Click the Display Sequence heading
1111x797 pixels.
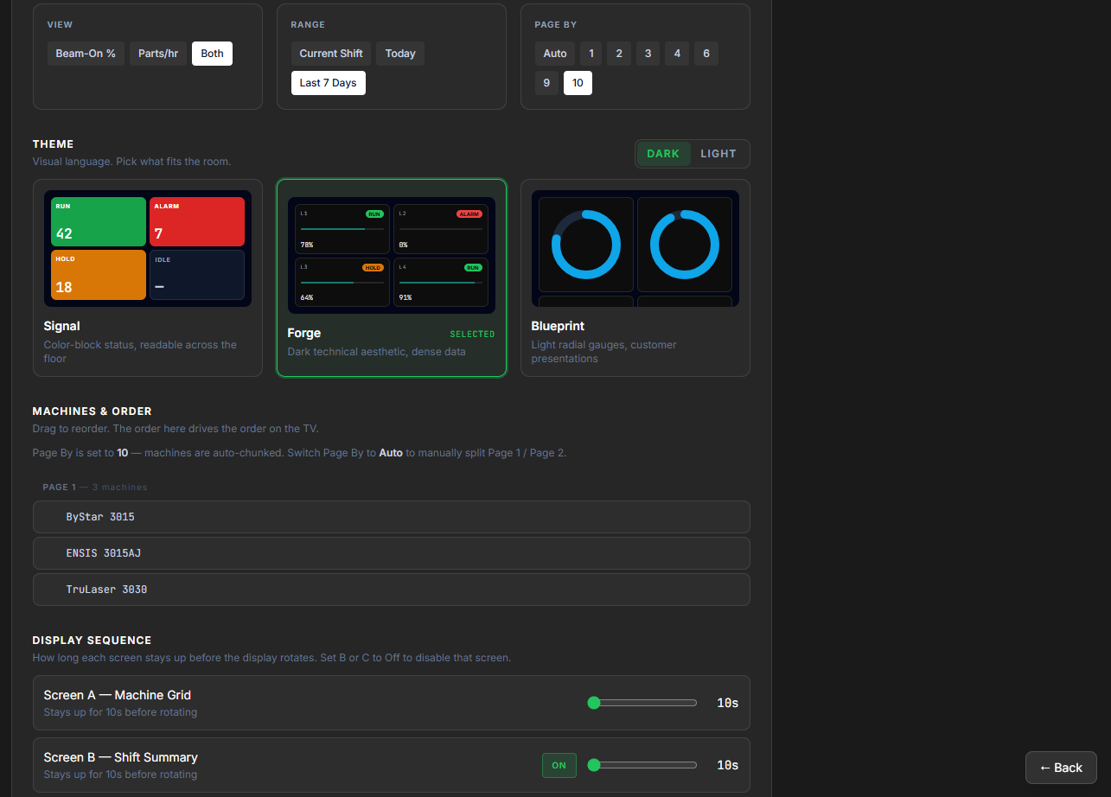tap(93, 641)
